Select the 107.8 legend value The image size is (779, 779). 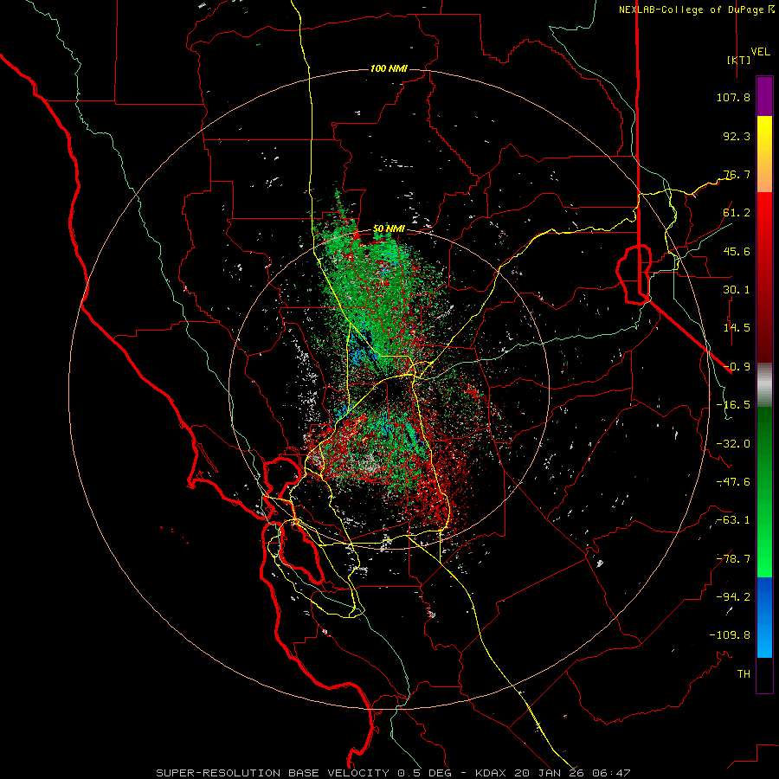click(733, 97)
